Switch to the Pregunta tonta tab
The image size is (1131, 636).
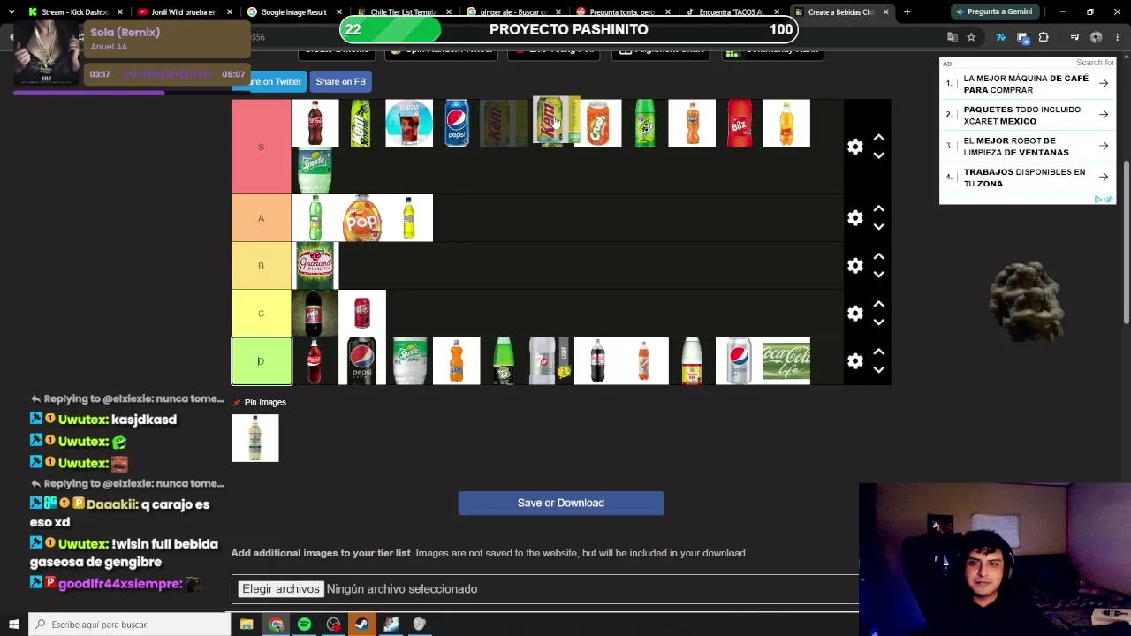pyautogui.click(x=622, y=12)
